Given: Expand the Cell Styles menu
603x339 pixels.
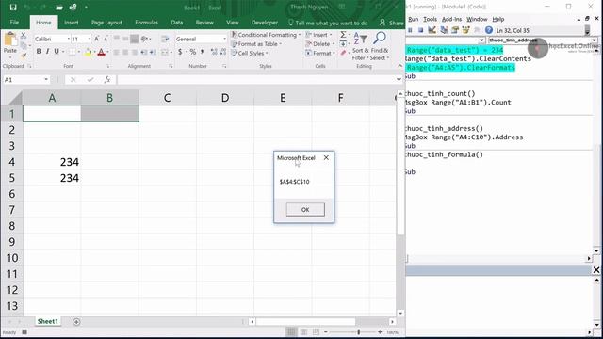Looking at the screenshot, I should [x=250, y=53].
